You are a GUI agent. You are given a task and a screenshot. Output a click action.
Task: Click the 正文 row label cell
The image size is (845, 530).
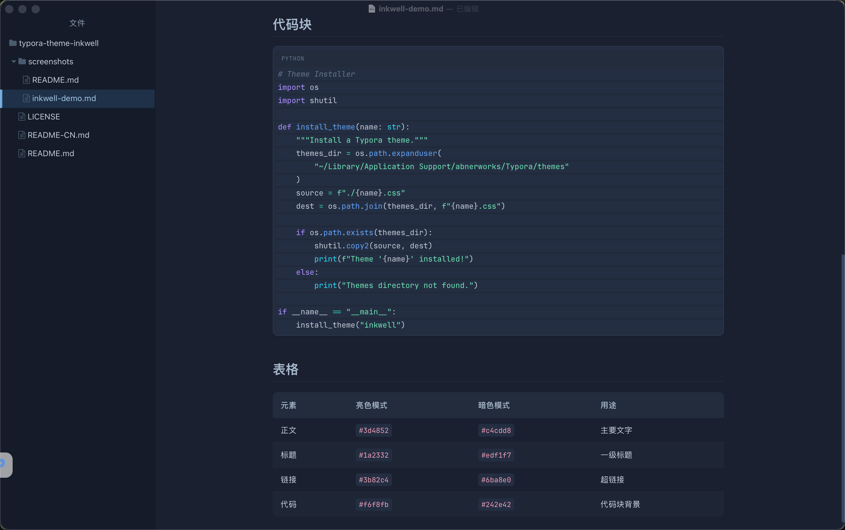pos(289,430)
